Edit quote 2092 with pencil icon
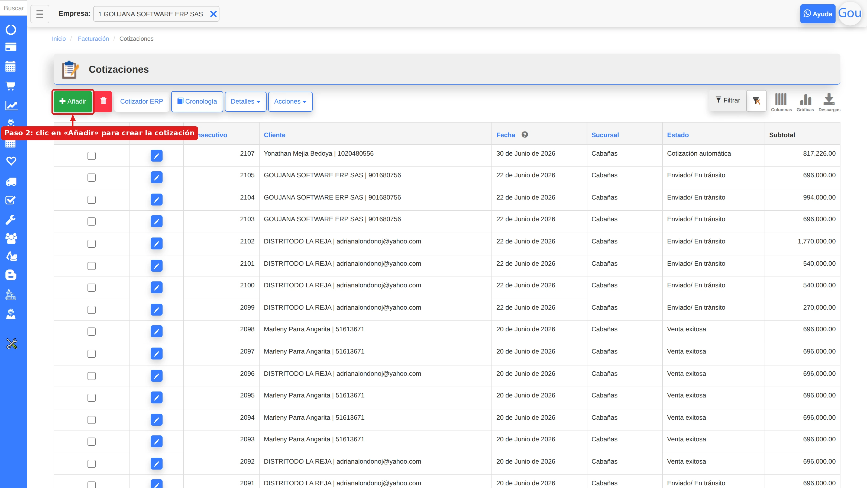Screen dimensions: 867x488 (157, 463)
